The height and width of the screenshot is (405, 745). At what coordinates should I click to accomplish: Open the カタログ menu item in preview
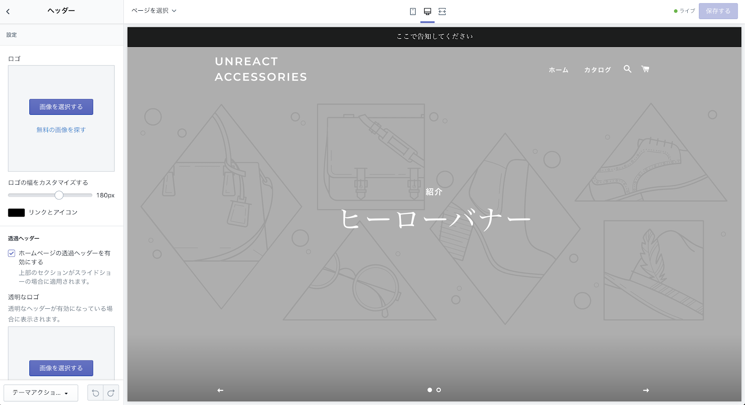click(597, 70)
